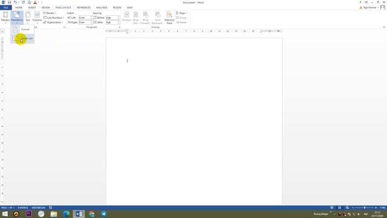387x218 pixels.
Task: Click the zoom percentage level
Action: 382,208
